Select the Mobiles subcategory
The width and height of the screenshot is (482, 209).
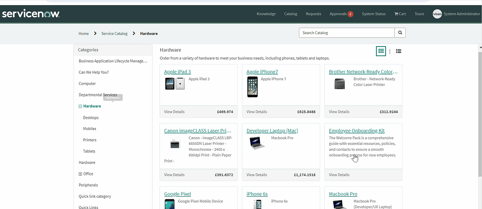pyautogui.click(x=90, y=129)
